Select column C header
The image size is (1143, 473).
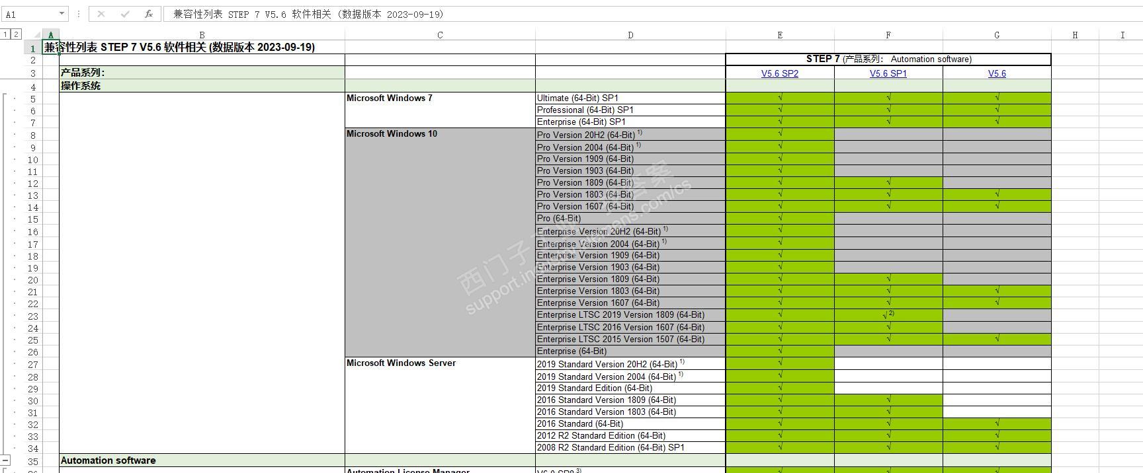440,35
